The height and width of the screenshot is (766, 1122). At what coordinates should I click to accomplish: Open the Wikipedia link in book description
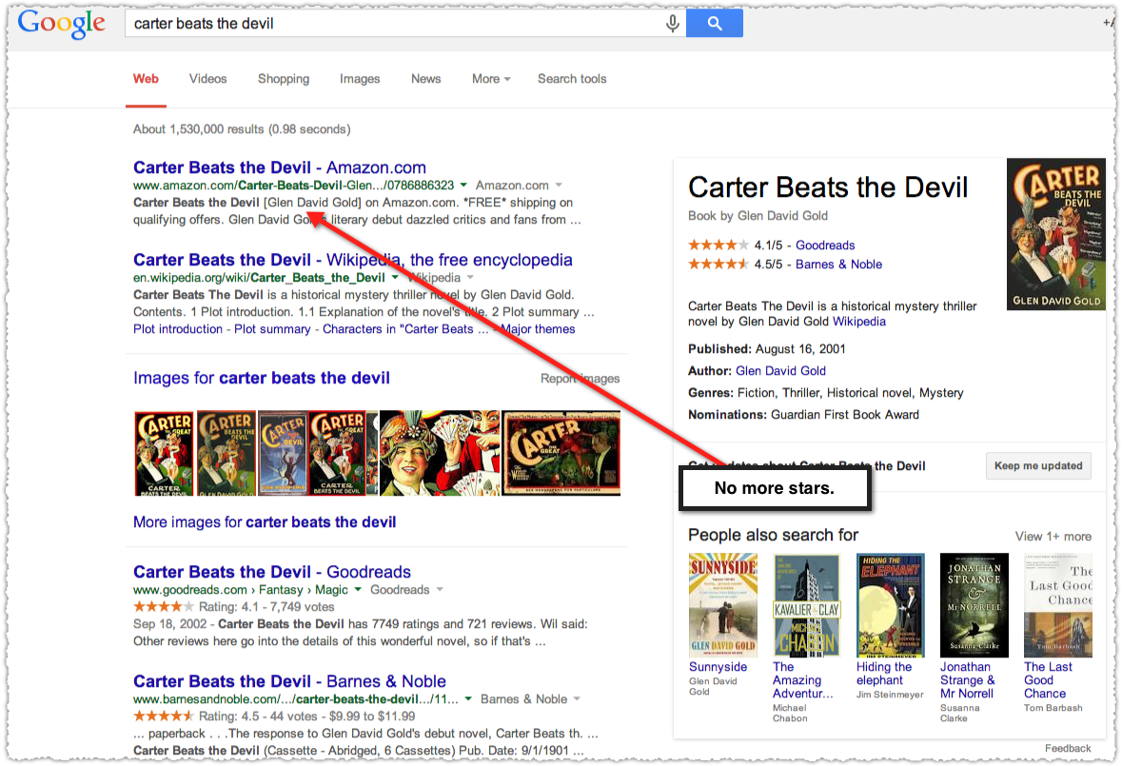click(x=858, y=322)
